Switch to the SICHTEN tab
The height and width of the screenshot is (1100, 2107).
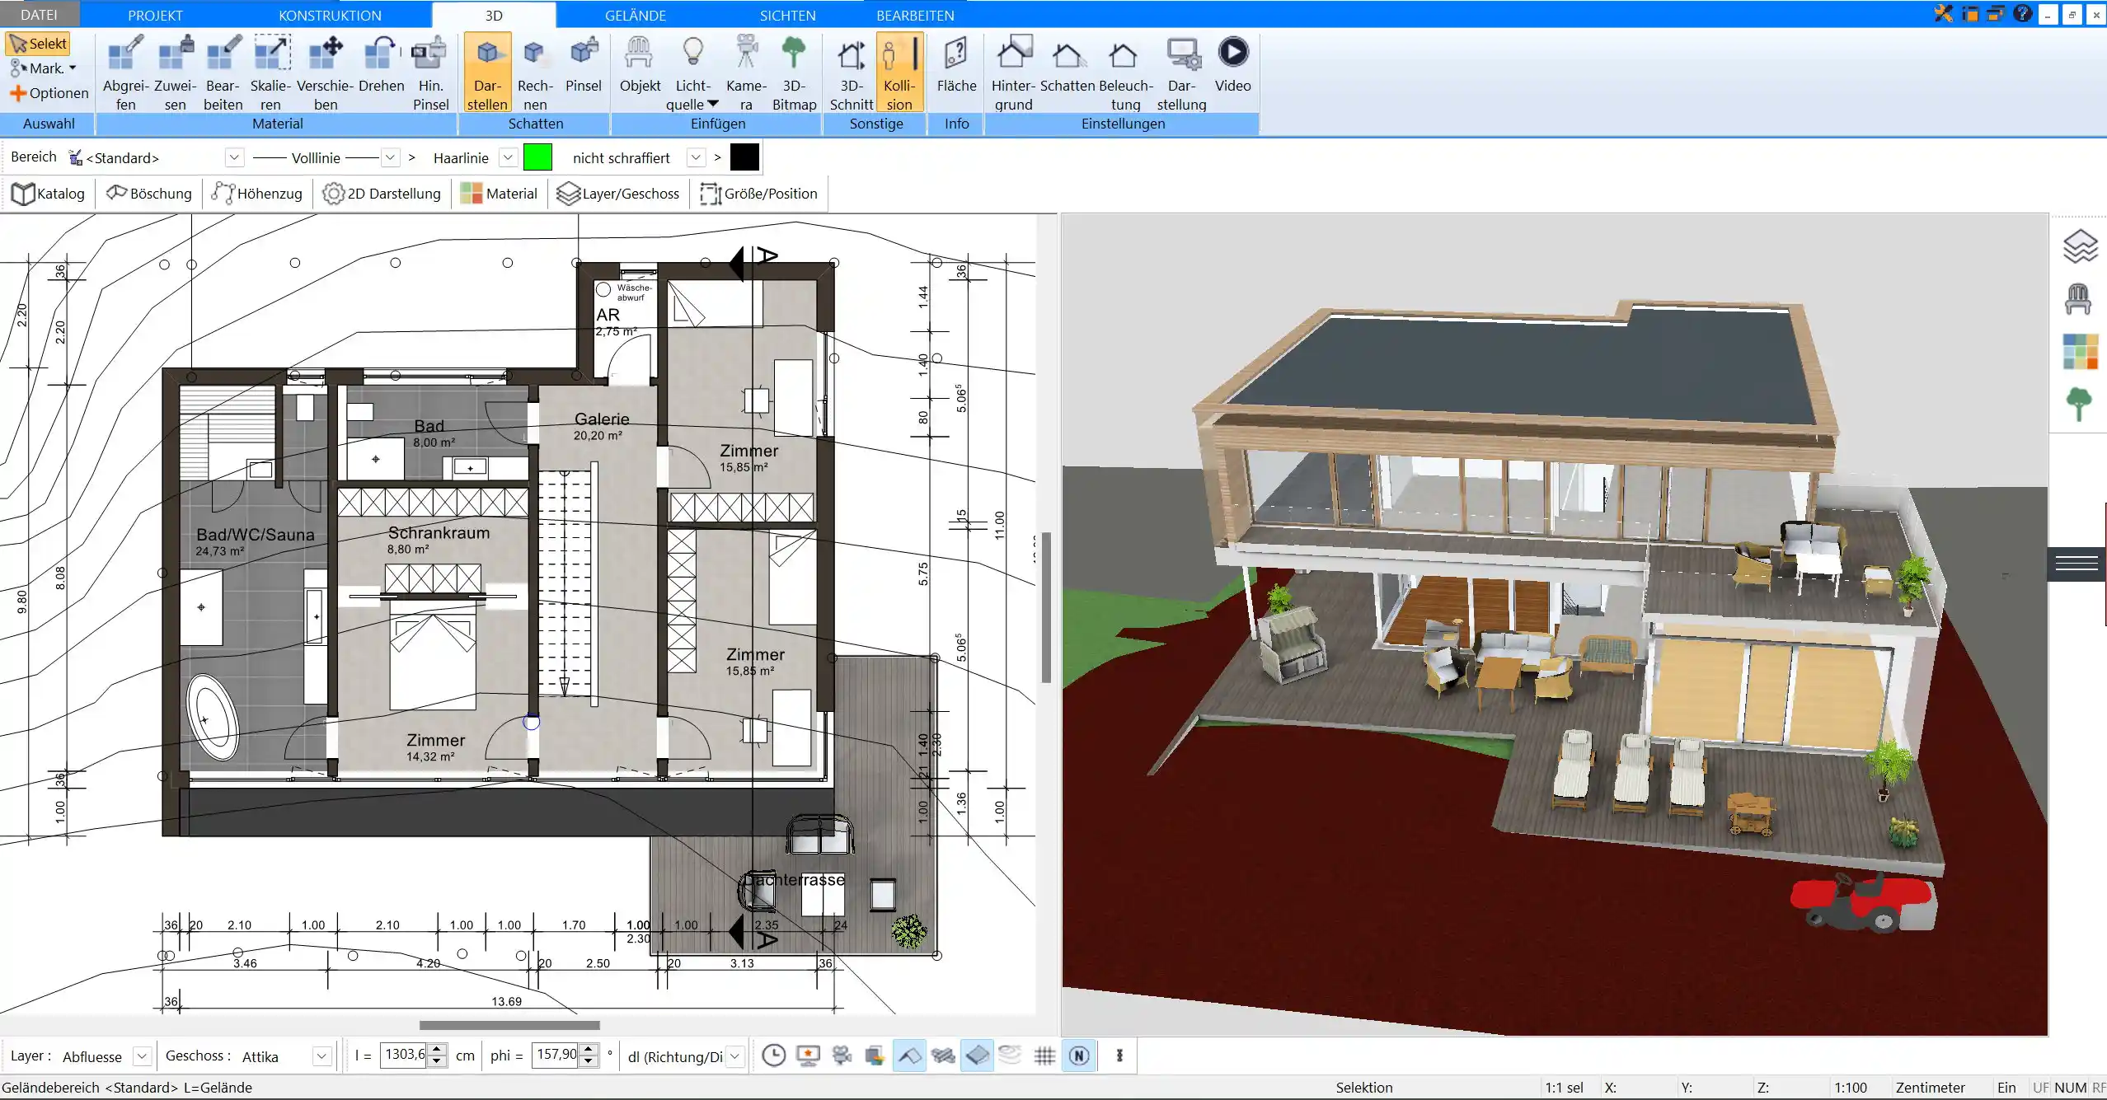click(x=787, y=15)
